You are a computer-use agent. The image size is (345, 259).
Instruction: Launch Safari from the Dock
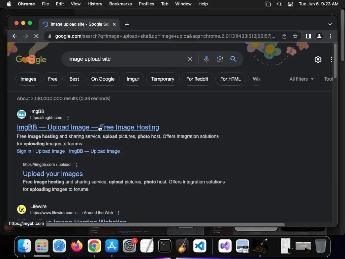[59, 246]
